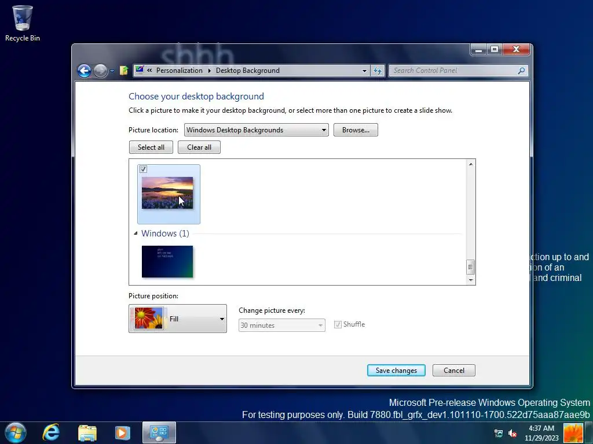Click the greyed Forward navigation arrow
The image size is (593, 444).
pyautogui.click(x=101, y=71)
